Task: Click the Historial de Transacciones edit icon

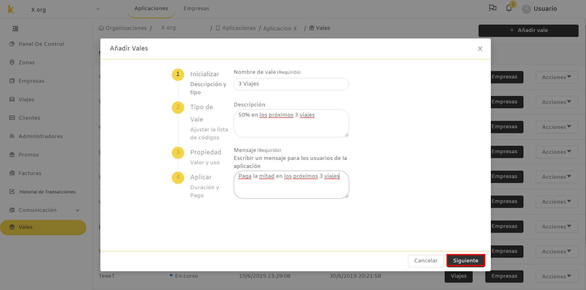Action: [12, 192]
